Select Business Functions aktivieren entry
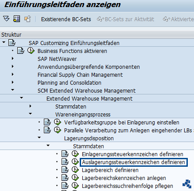 (x=72, y=51)
